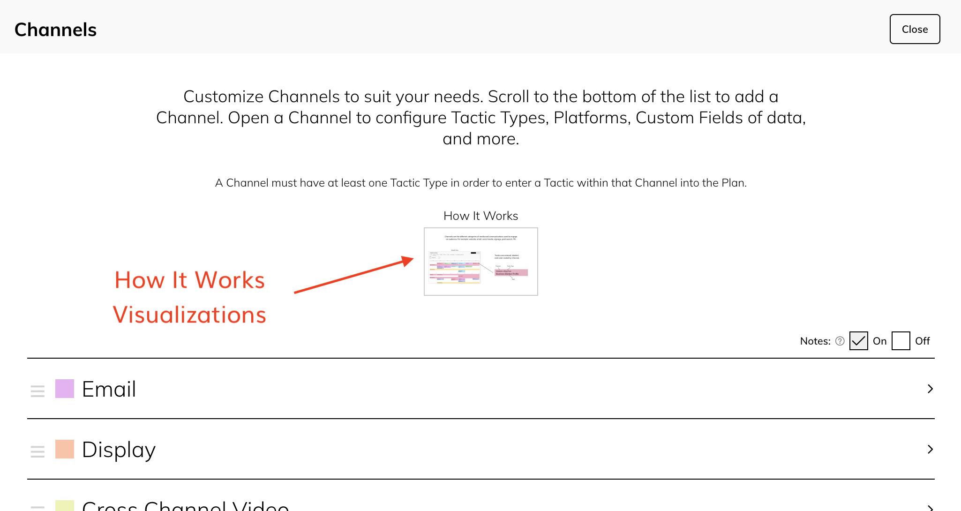Click the Display channel peach color swatch
Viewport: 961px width, 511px height.
pos(65,449)
